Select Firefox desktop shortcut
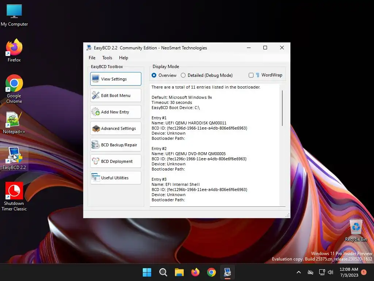The height and width of the screenshot is (281, 374). click(14, 50)
